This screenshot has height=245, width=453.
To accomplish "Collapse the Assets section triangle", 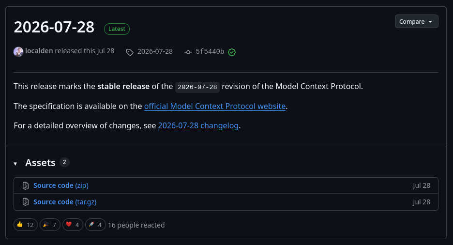I will (x=15, y=164).
